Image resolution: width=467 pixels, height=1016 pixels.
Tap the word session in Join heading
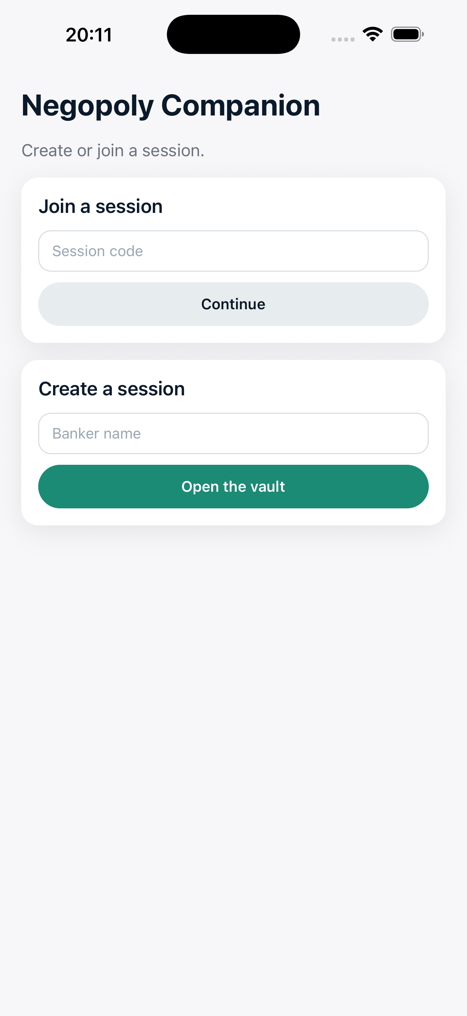click(x=129, y=206)
